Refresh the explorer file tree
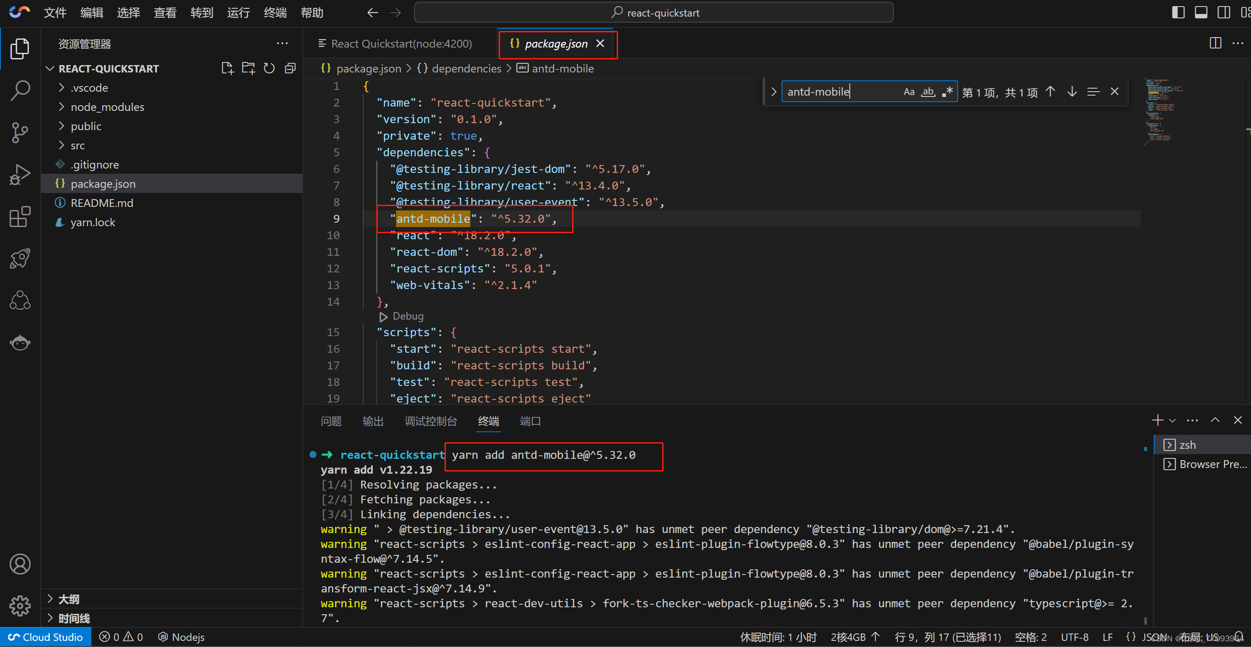The width and height of the screenshot is (1251, 647). click(269, 69)
